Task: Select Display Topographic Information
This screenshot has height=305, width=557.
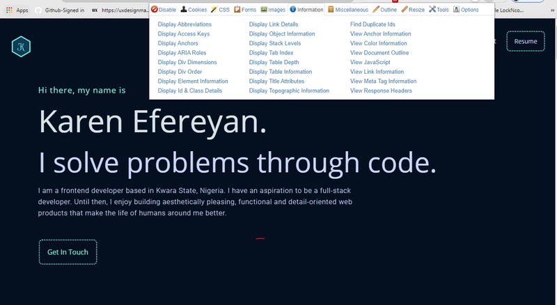Action: (x=289, y=91)
